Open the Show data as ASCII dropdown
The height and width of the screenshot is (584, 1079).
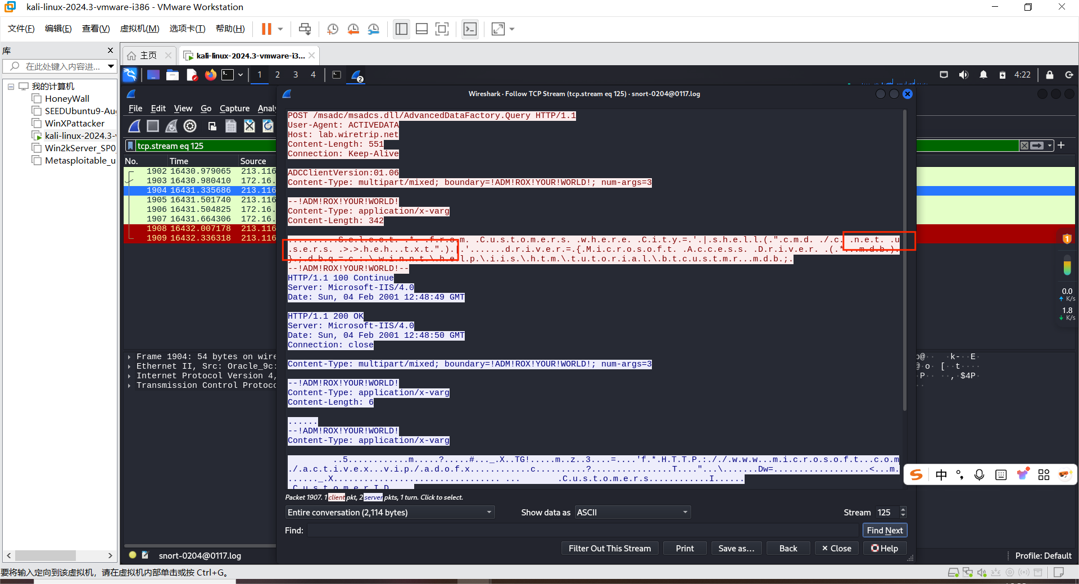coord(633,513)
